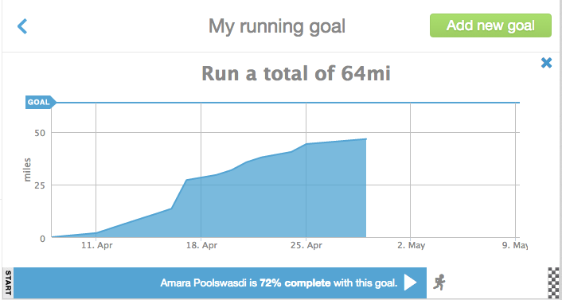Click the 2. May date label
This screenshot has width=562, height=300.
411,246
